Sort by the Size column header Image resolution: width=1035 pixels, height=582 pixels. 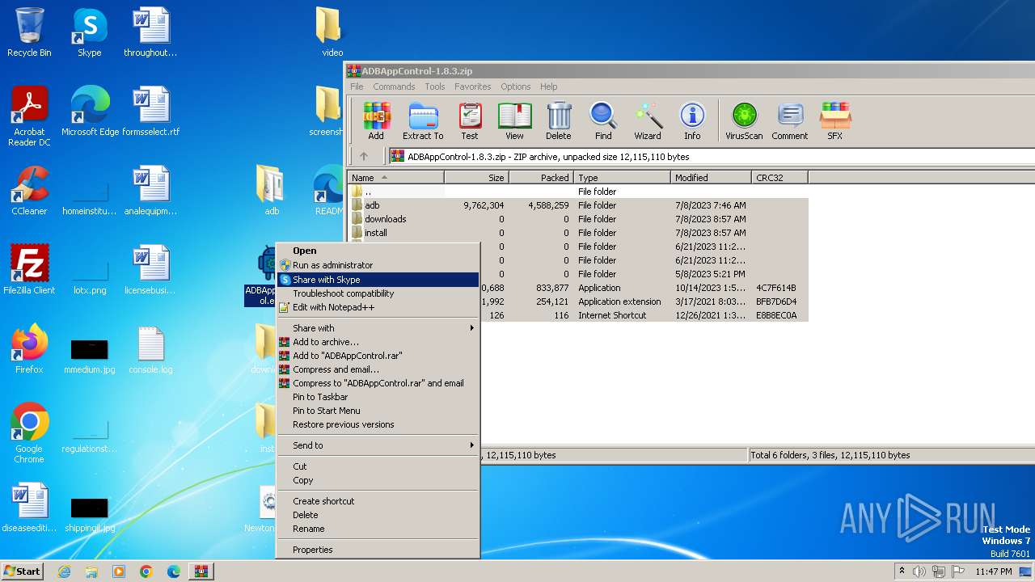(477, 178)
